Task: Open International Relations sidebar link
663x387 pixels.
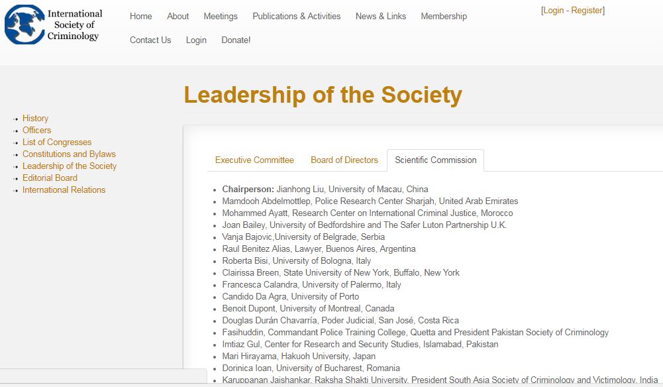Action: 64,190
